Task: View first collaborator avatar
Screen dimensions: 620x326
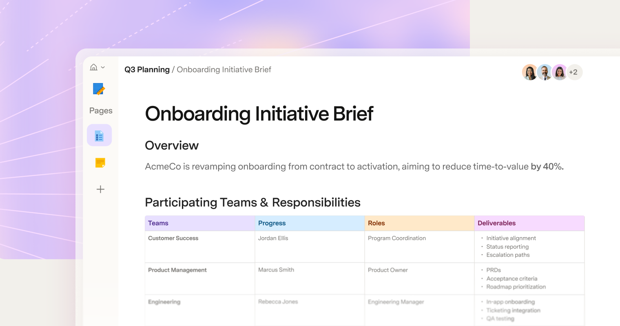Action: [530, 72]
